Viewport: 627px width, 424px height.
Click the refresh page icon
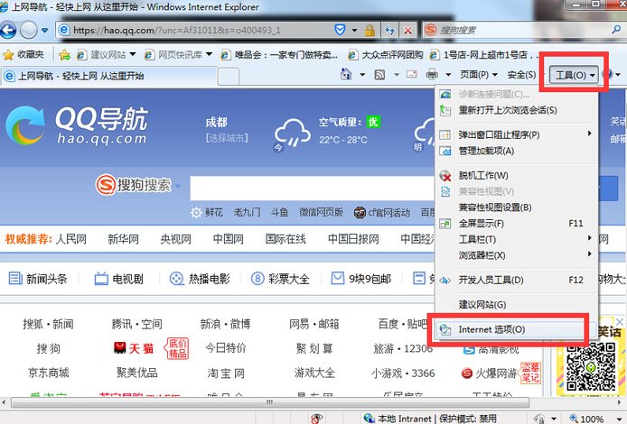tap(390, 31)
